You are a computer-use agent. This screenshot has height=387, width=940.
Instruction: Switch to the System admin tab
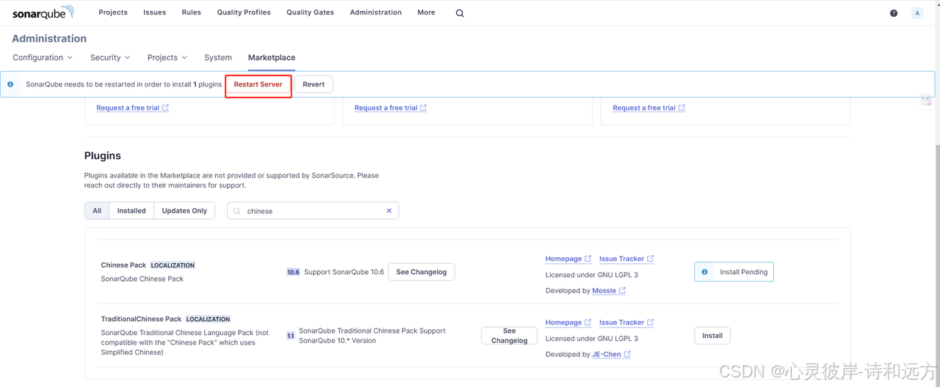click(218, 58)
